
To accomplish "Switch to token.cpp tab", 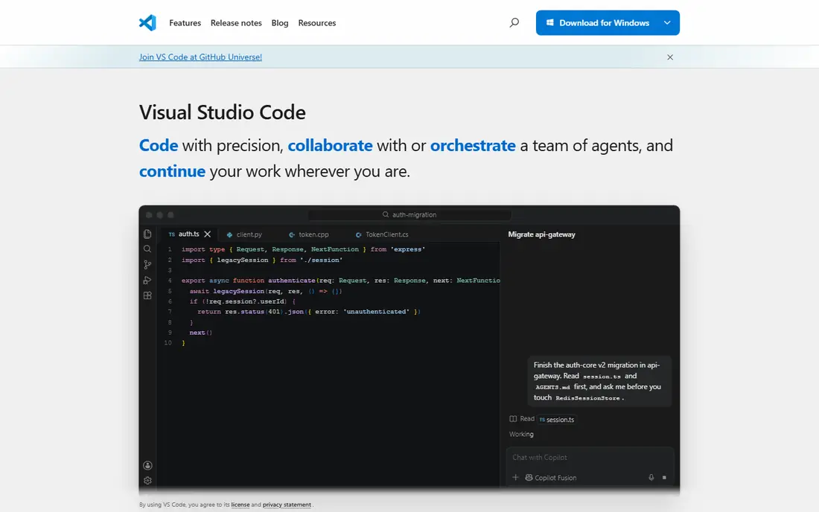I will pyautogui.click(x=309, y=234).
